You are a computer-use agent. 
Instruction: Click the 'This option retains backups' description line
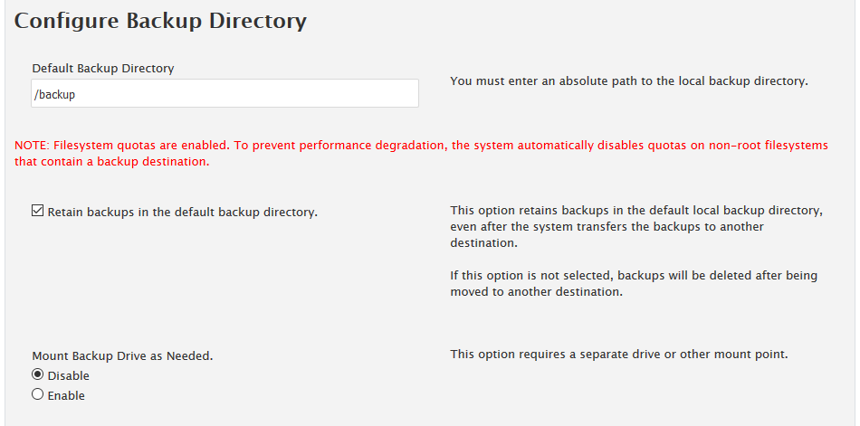(635, 211)
